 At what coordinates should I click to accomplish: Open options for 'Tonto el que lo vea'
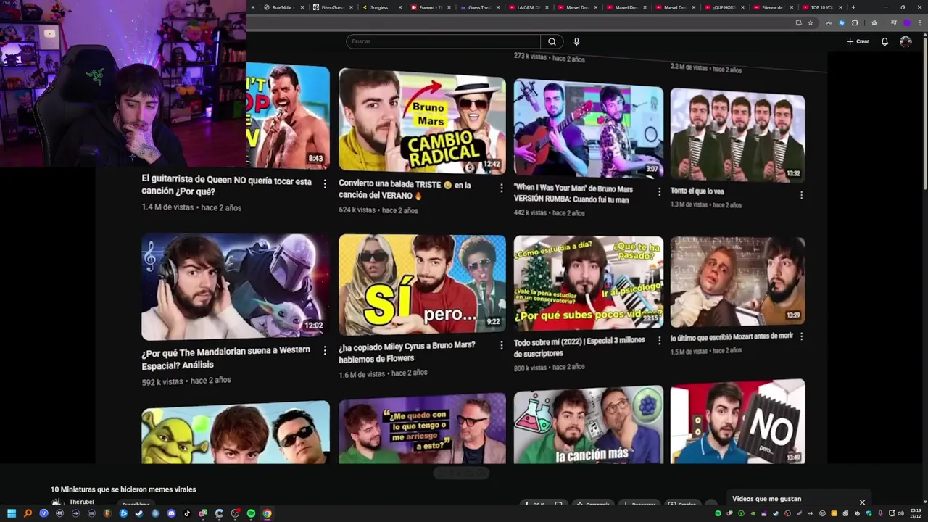[801, 194]
